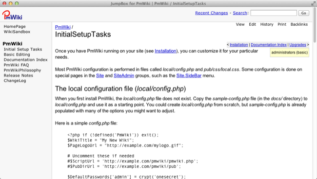317x179 pixels.
Task: Click the PmWiki logo
Action: (x=12, y=15)
